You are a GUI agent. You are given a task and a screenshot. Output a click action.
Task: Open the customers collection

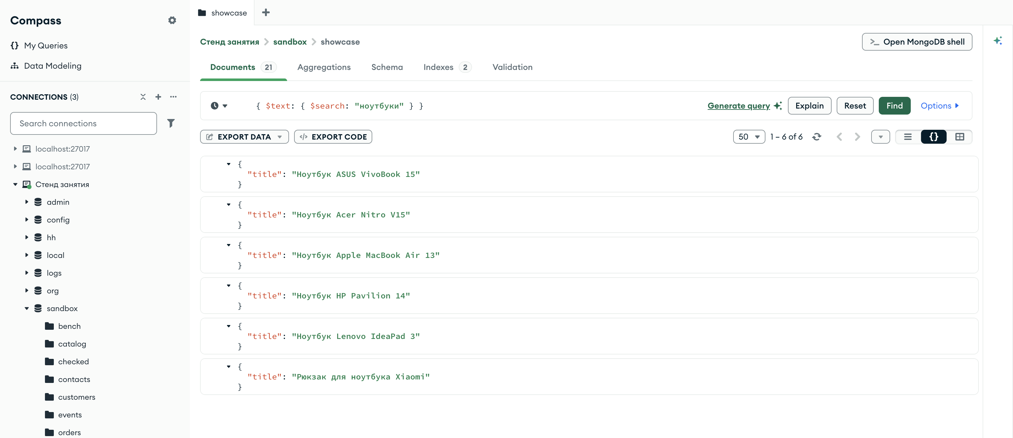[x=76, y=397]
